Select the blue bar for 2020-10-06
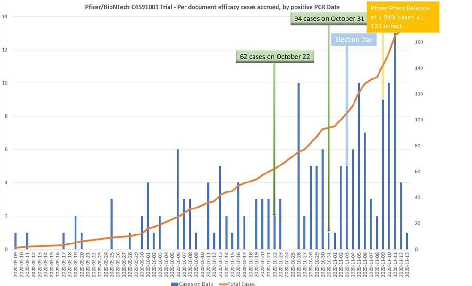The width and height of the screenshot is (472, 286). 178,199
